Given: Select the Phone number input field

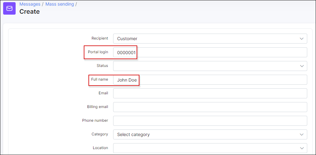Looking at the screenshot, I should tap(210, 121).
